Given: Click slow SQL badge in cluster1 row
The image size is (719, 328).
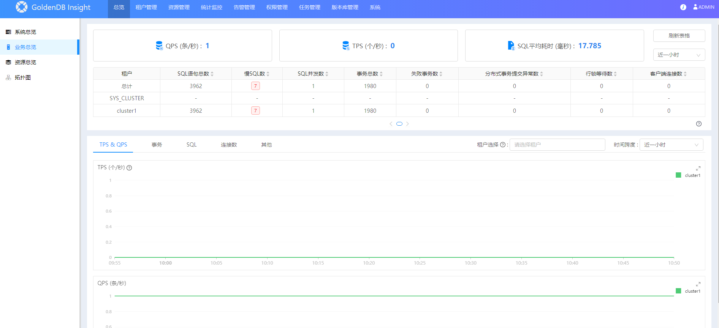Looking at the screenshot, I should 255,111.
